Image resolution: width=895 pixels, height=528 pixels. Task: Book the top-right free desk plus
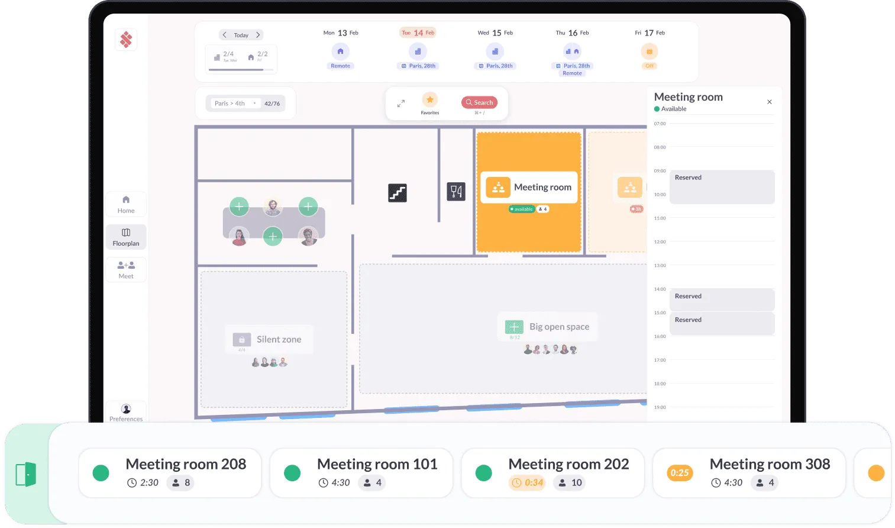pos(308,207)
